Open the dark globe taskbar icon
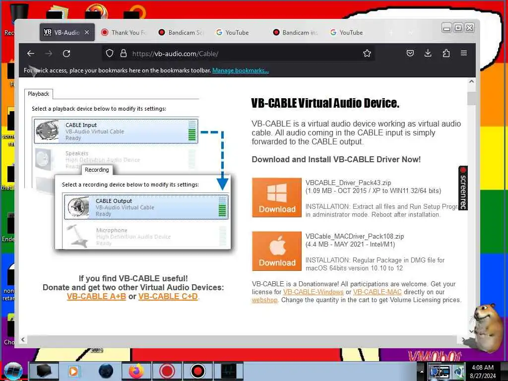 coord(106,371)
